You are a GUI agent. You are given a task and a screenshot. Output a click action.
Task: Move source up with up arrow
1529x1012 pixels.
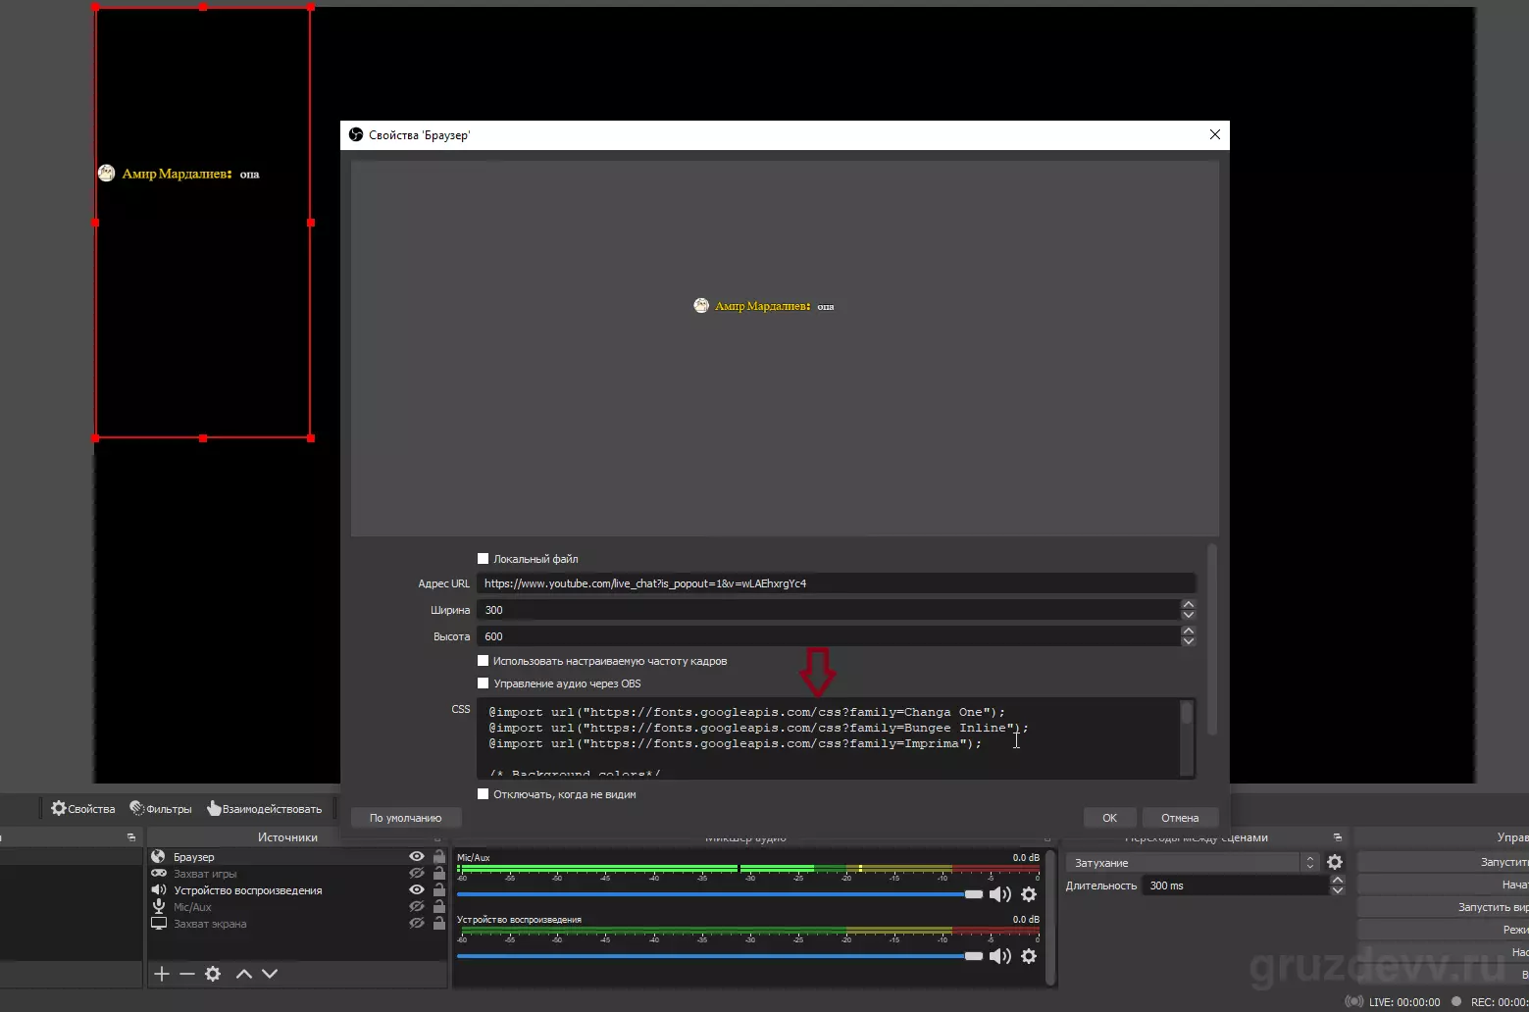244,974
